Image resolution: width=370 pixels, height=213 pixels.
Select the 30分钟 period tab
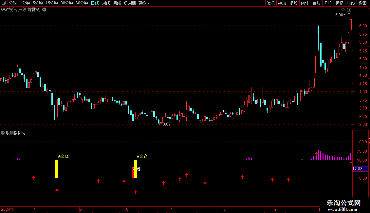pyautogui.click(x=67, y=3)
